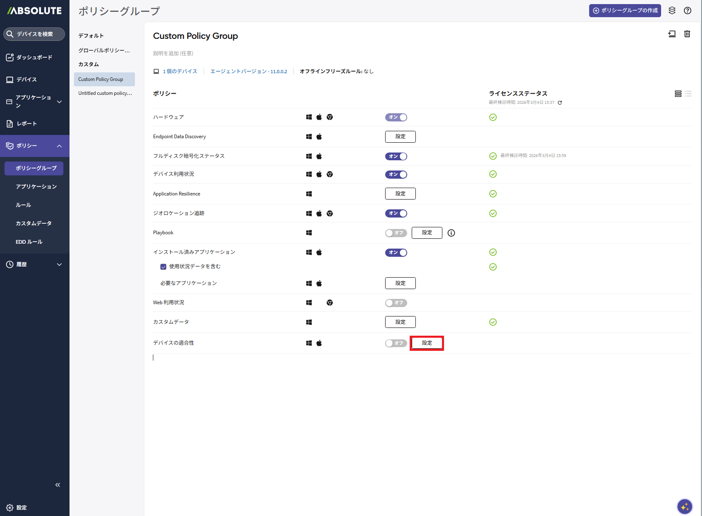Collapse the ポリシー sidebar section
702x516 pixels.
[x=59, y=146]
